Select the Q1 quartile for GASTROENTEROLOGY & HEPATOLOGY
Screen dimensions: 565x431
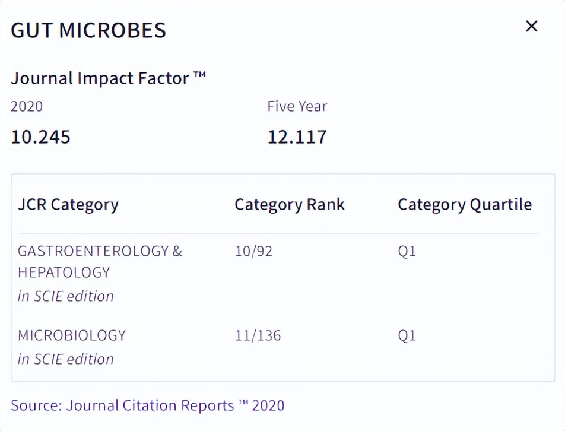pyautogui.click(x=407, y=251)
